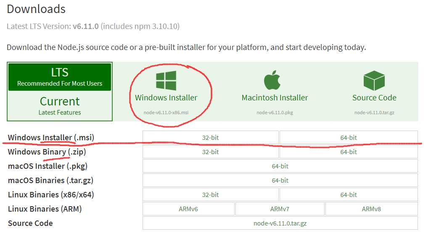Download 32-bit Linux Binaries (x86/x64)
Image resolution: width=431 pixels, height=236 pixels.
click(211, 194)
